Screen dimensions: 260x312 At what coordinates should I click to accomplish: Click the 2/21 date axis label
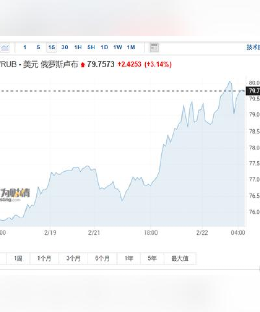pyautogui.click(x=94, y=232)
